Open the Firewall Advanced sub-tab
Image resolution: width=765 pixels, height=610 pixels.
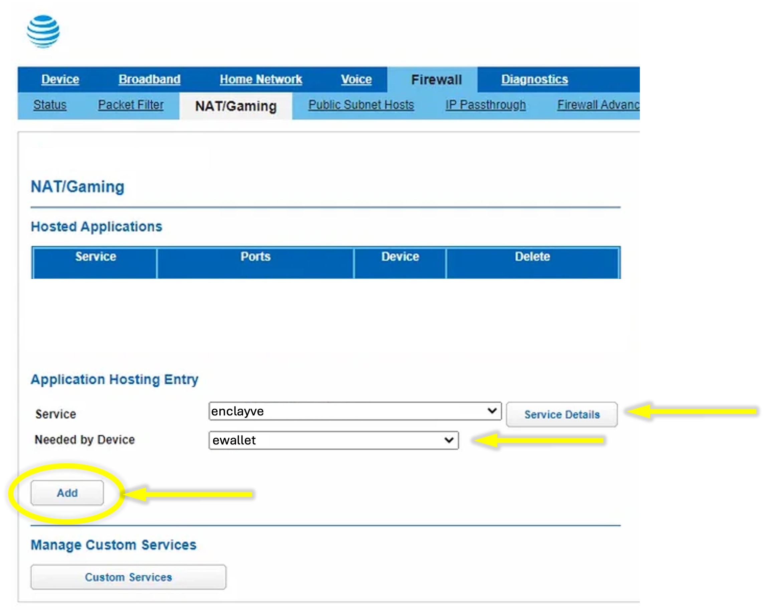598,105
